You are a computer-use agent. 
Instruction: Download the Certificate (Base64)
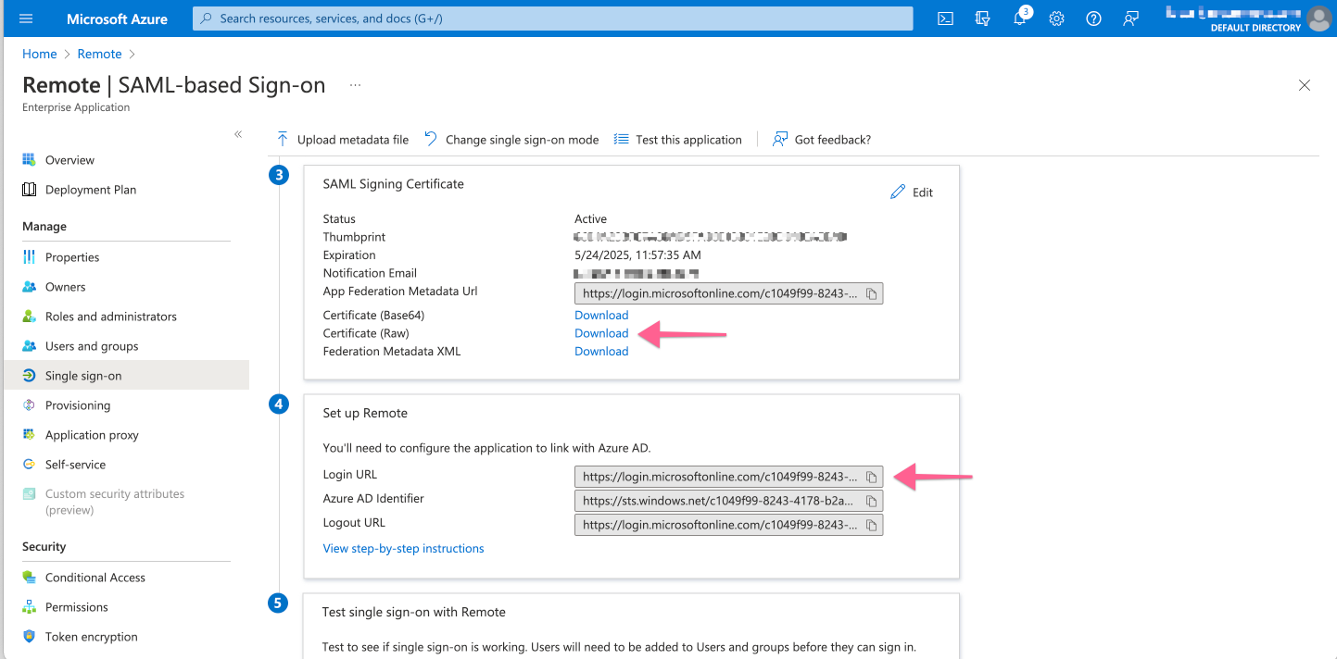(x=600, y=315)
